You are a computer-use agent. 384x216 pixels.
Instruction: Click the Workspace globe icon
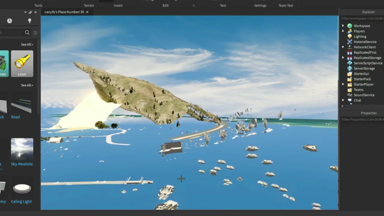[x=349, y=26]
